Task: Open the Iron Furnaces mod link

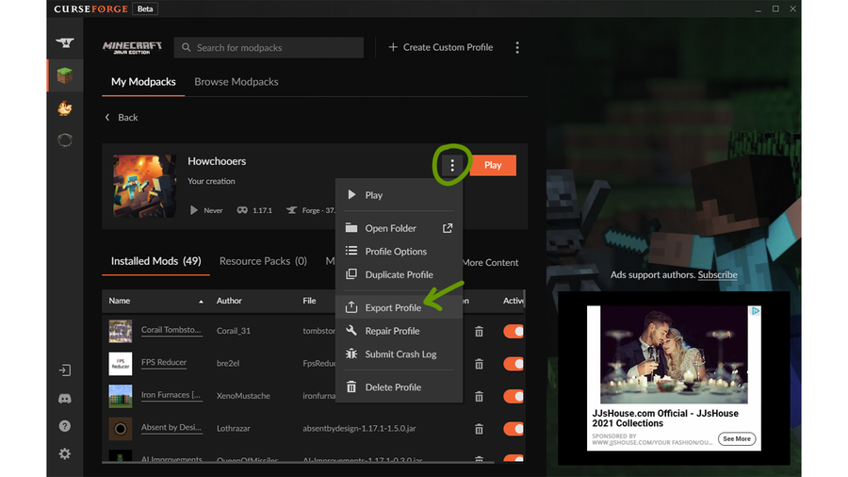Action: coord(171,395)
